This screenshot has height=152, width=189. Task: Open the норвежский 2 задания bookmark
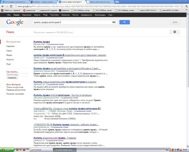47,10
